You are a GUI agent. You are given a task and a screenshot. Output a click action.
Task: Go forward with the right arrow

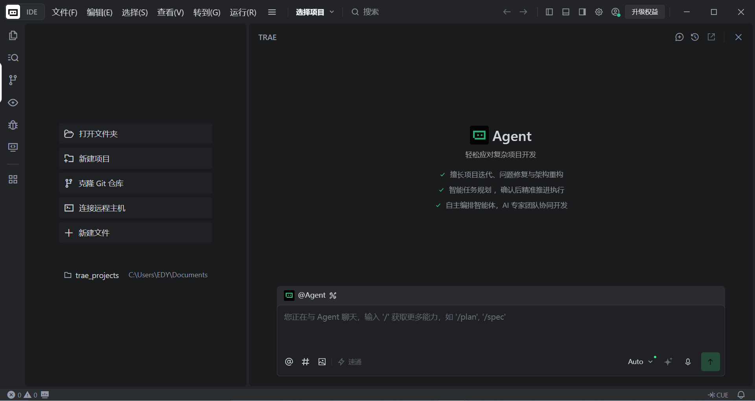click(x=523, y=12)
